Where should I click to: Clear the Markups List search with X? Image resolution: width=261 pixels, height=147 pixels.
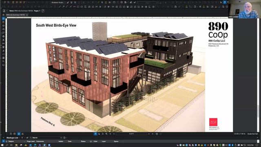point(61,138)
